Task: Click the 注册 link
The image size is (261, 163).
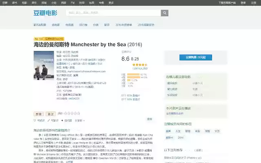Action: [254, 3]
